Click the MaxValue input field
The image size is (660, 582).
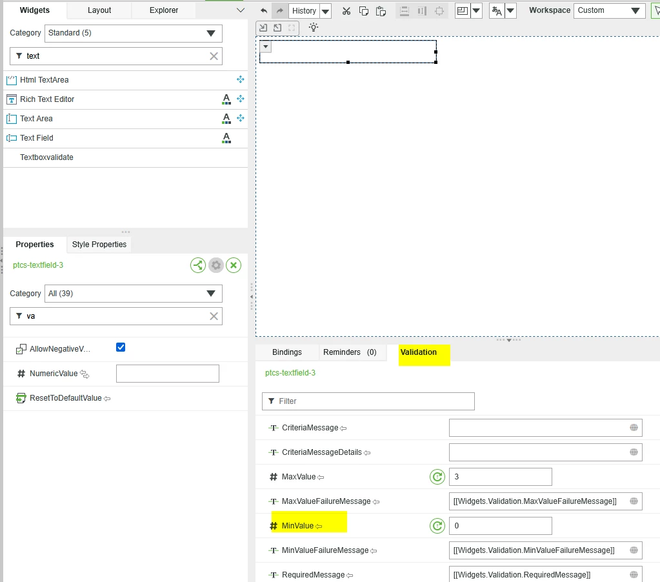point(501,477)
